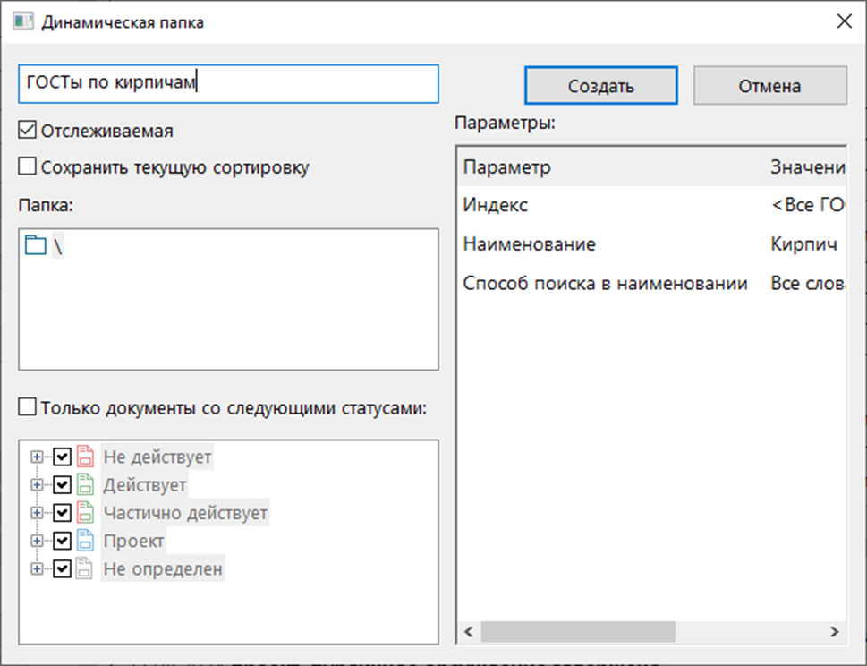Select the 'Способ поиска в наименовании' row
The image size is (867, 666).
(652, 283)
